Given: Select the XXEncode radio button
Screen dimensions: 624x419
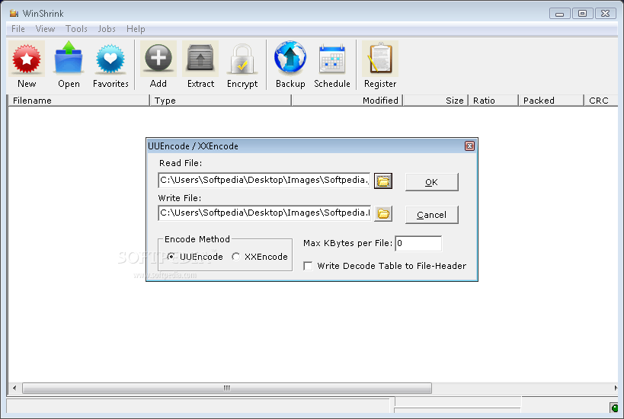Looking at the screenshot, I should [x=236, y=257].
